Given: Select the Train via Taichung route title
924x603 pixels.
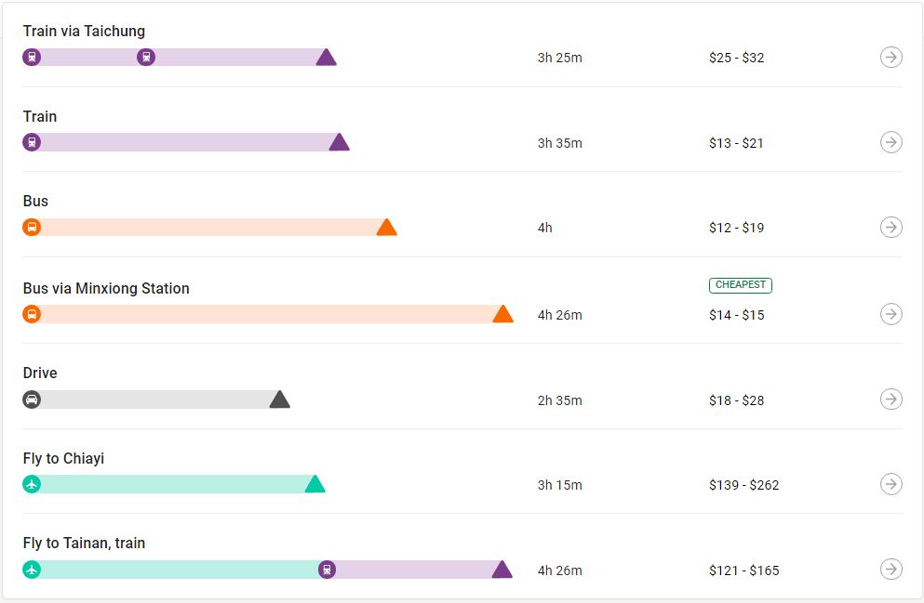Looking at the screenshot, I should click(x=84, y=31).
